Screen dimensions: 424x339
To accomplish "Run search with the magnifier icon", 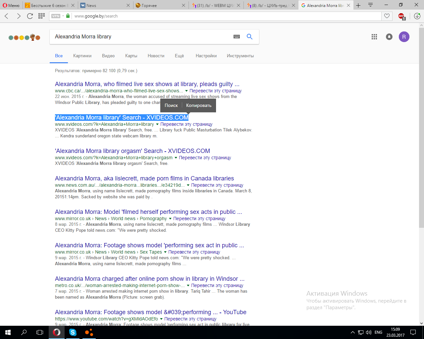I will click(x=249, y=37).
